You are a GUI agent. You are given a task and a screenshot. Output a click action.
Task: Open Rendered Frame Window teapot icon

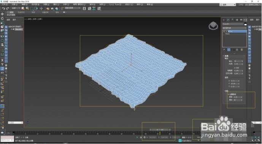pyautogui.click(x=52, y=8)
